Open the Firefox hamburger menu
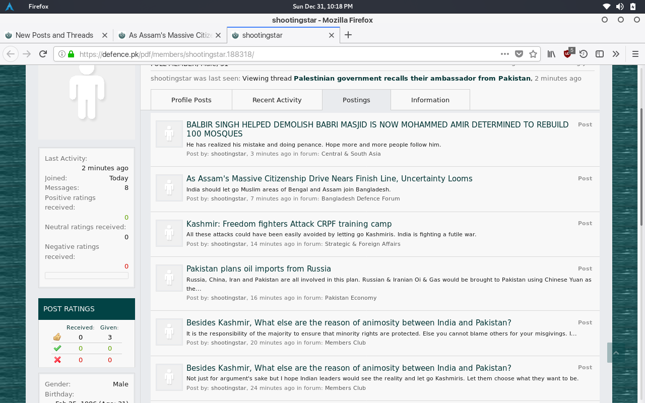Screen dimensions: 645x403 [x=635, y=54]
